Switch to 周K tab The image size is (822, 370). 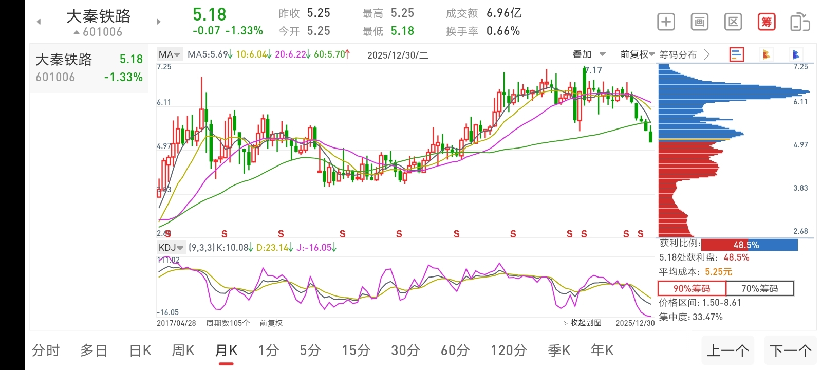(183, 350)
